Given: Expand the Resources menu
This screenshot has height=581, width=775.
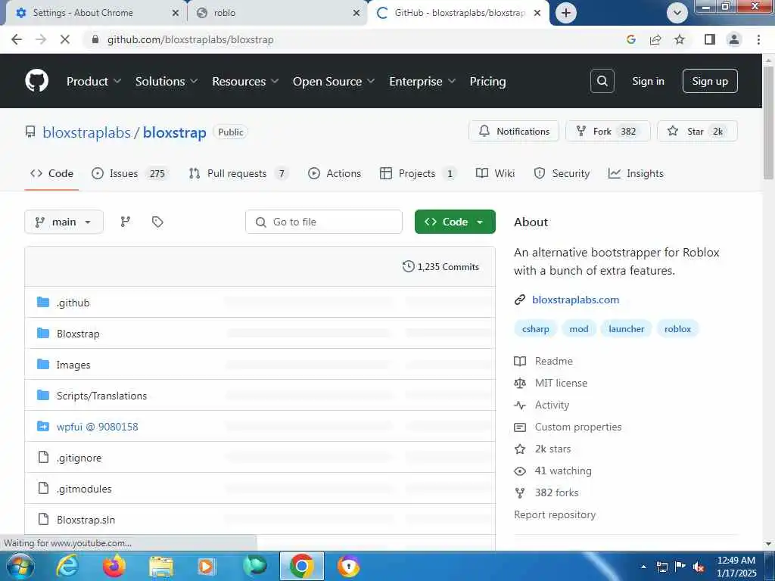Looking at the screenshot, I should pos(245,81).
